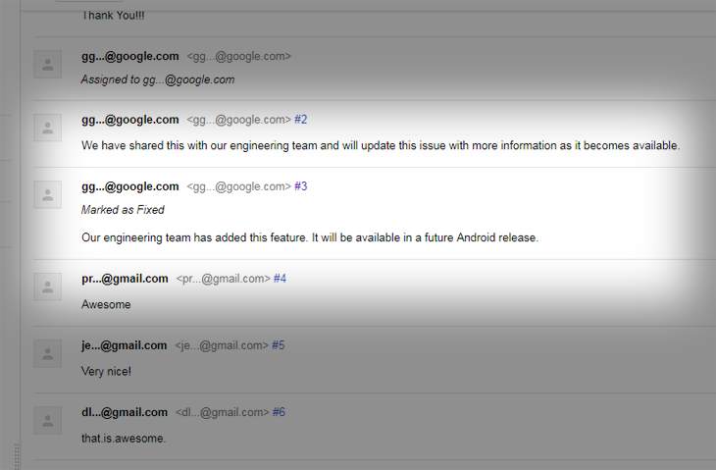Image resolution: width=716 pixels, height=470 pixels.
Task: Click bold author name je...@gmail.com
Action: (124, 345)
